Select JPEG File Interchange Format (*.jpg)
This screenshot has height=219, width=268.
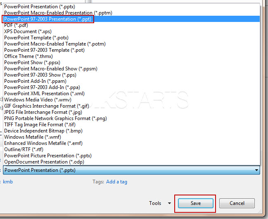tap(131, 112)
